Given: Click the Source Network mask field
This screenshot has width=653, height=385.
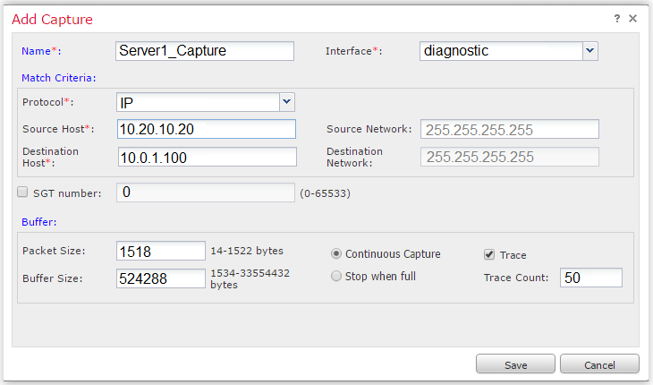Looking at the screenshot, I should coord(510,129).
